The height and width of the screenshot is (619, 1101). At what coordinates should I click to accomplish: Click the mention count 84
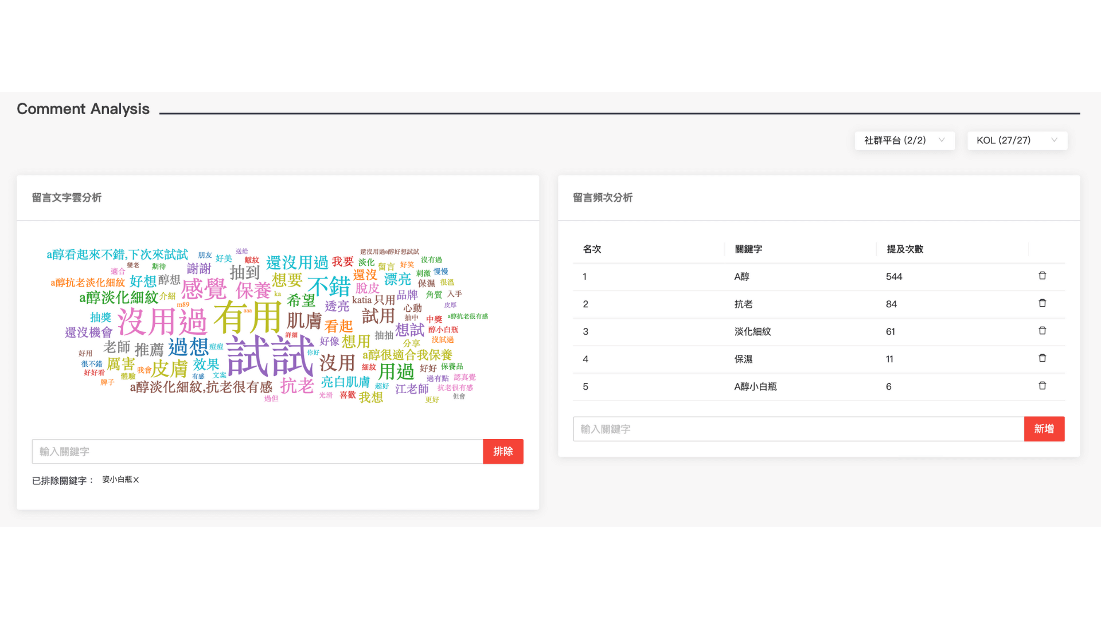pyautogui.click(x=891, y=304)
